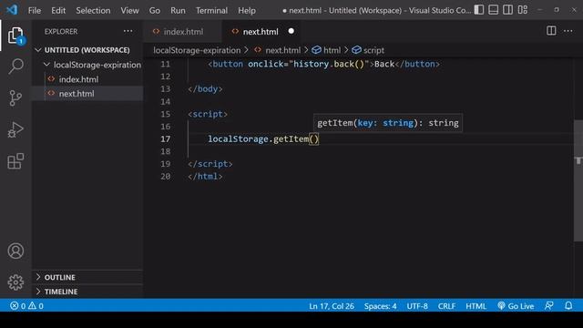Split the editor to the right
The image size is (583, 328).
[x=551, y=31]
